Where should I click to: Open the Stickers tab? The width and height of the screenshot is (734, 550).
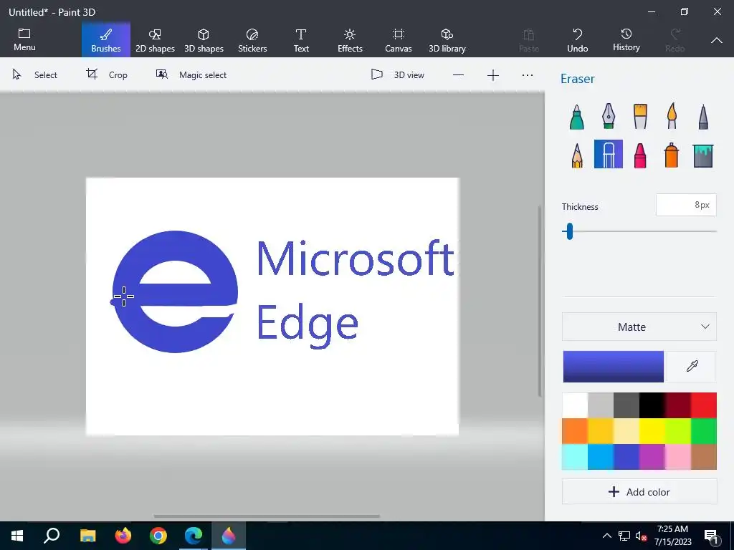252,40
